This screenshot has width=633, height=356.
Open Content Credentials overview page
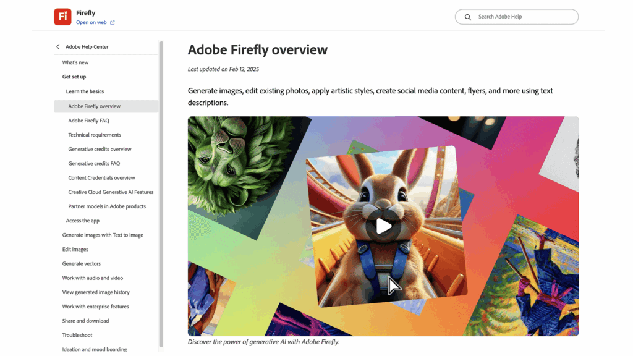101,177
